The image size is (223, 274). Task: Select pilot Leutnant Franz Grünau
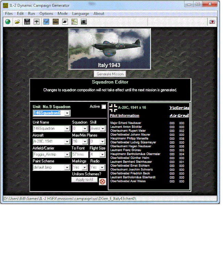[x=126, y=150]
